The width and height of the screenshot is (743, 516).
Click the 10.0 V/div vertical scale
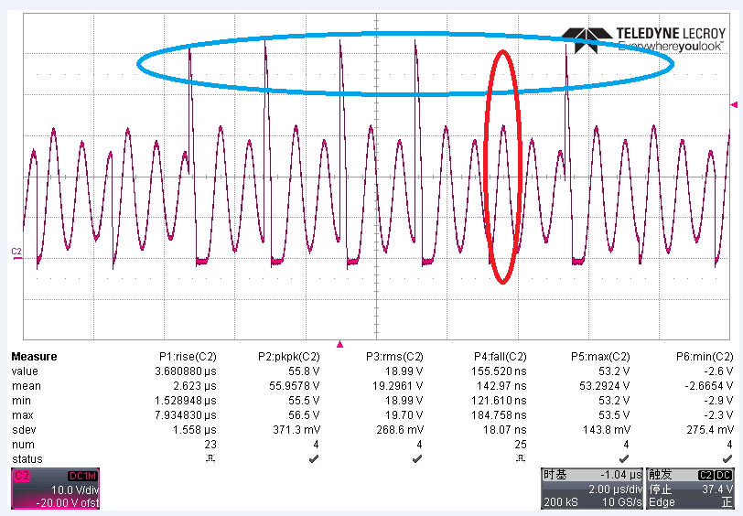[x=75, y=489]
